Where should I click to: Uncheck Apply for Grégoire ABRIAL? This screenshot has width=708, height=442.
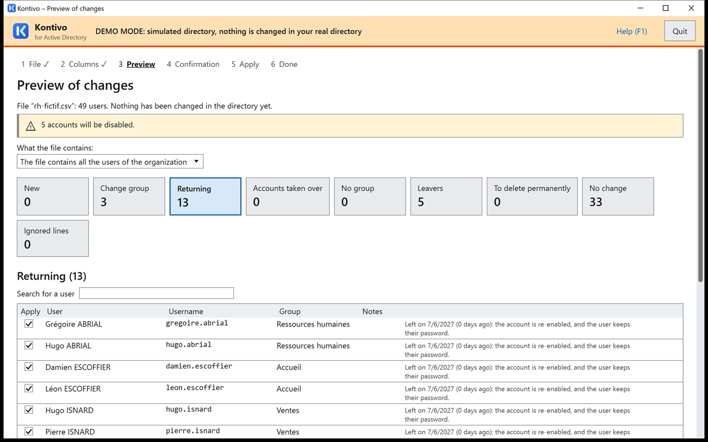click(x=29, y=324)
